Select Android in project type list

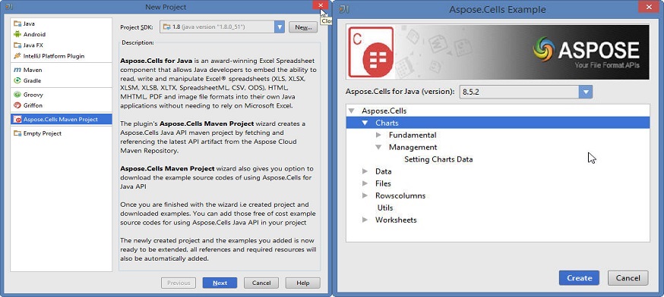point(62,34)
